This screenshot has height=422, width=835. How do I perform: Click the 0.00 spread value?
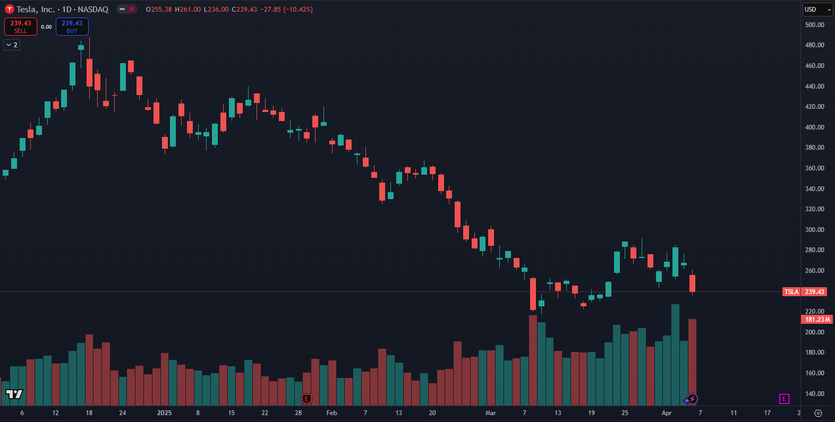46,27
